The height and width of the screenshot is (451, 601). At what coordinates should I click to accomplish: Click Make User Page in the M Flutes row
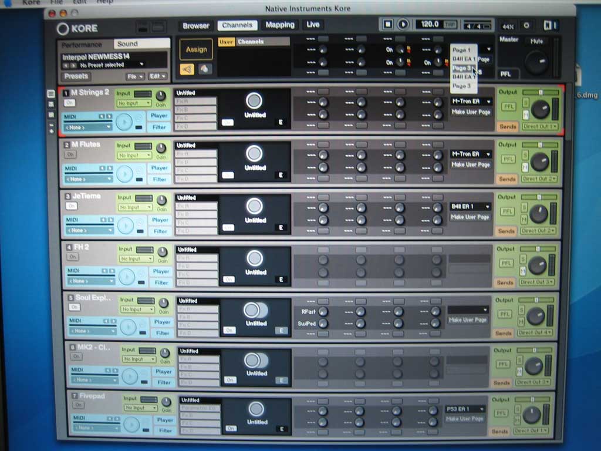(471, 164)
